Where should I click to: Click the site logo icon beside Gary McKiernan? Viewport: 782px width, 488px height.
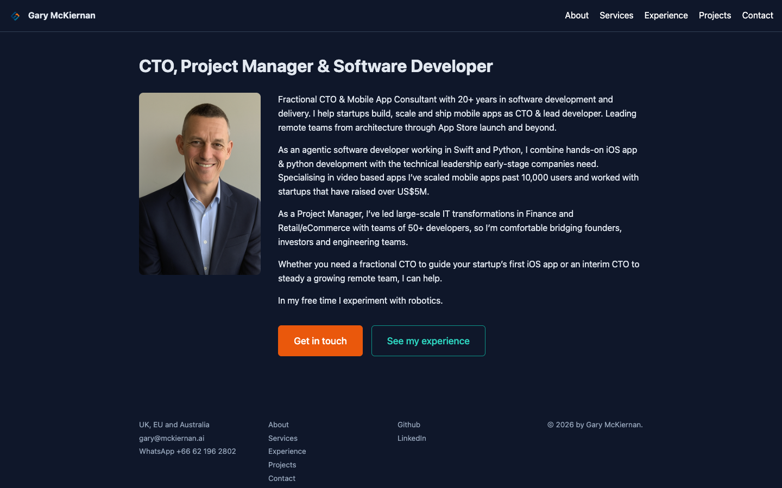pos(15,16)
